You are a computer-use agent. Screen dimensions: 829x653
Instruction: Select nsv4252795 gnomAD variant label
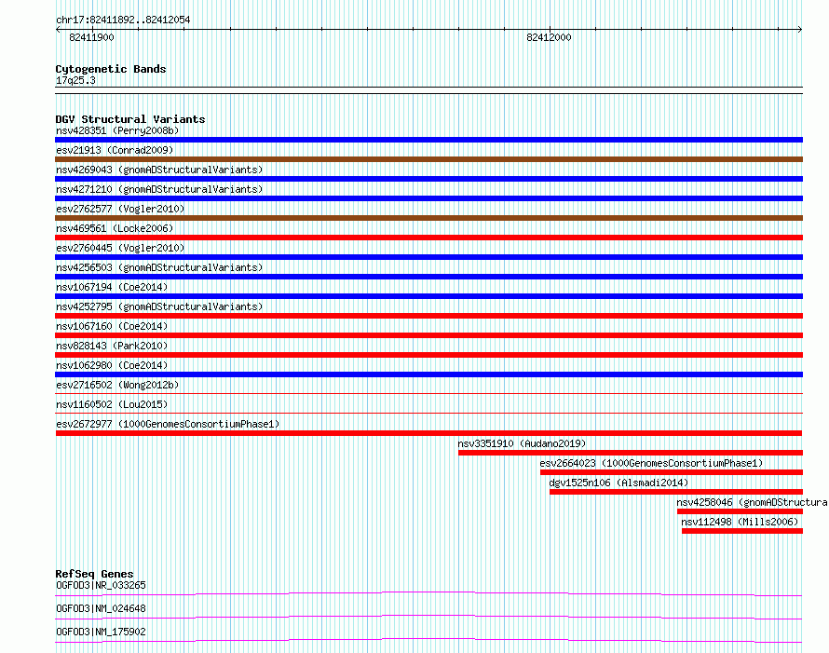coord(159,306)
